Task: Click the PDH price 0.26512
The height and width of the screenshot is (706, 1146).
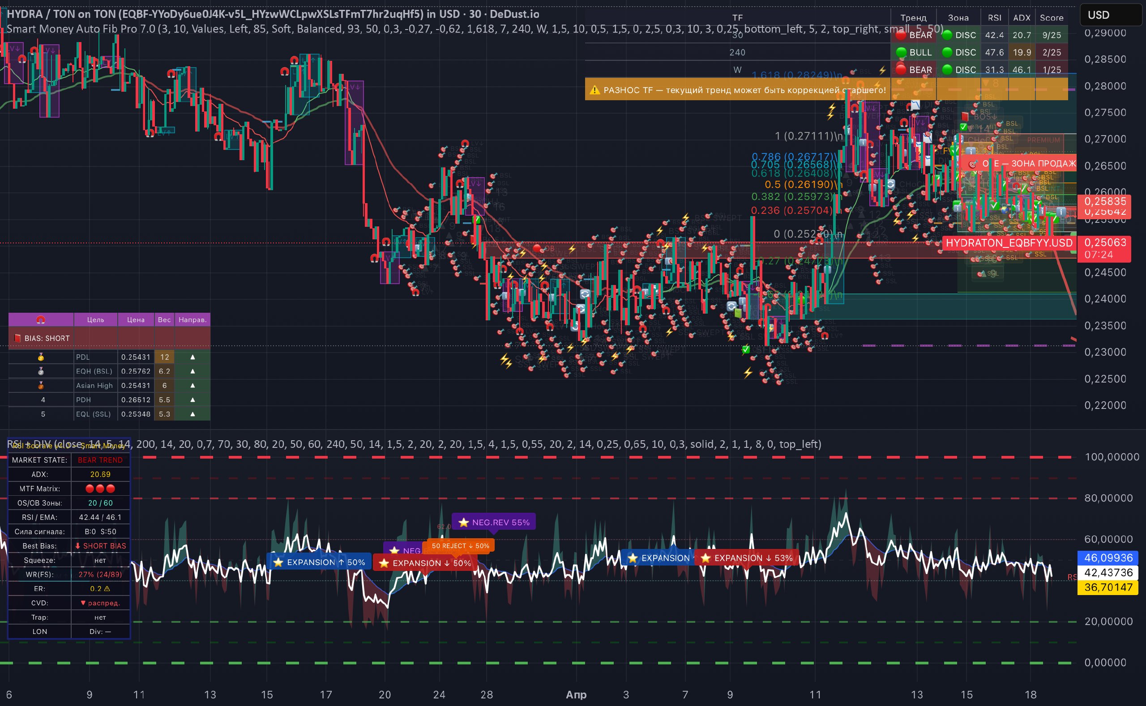Action: pos(136,400)
